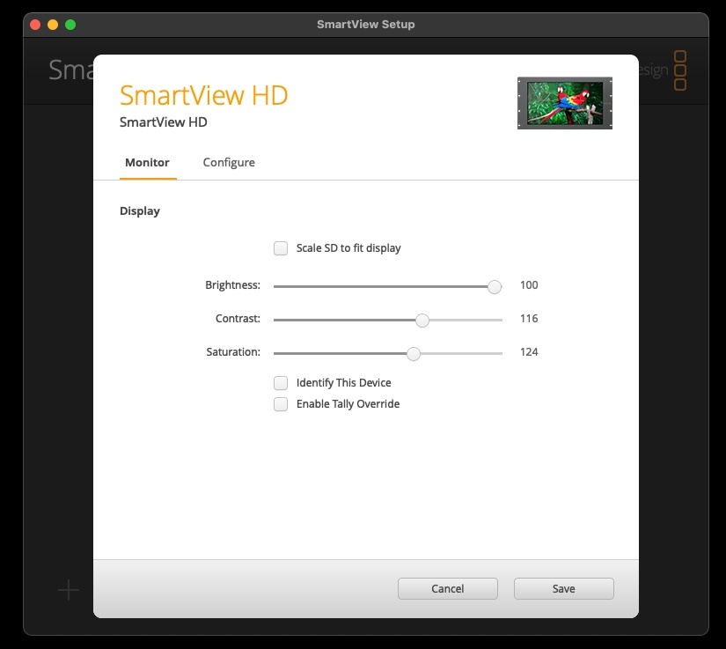Image resolution: width=726 pixels, height=649 pixels.
Task: Click the Display section label
Action: 140,211
